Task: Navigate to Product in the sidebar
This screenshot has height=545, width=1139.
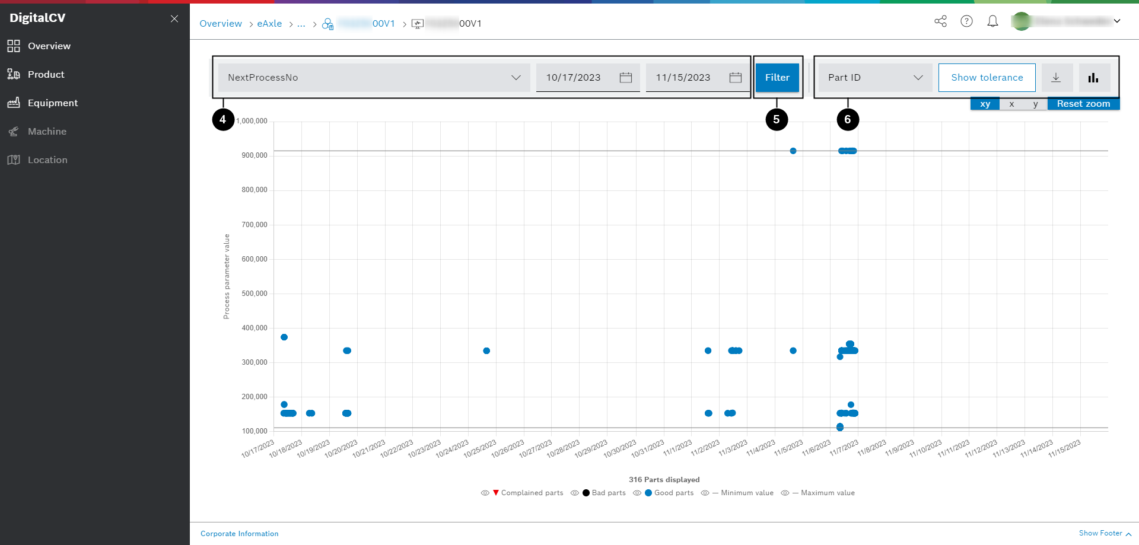Action: tap(46, 74)
